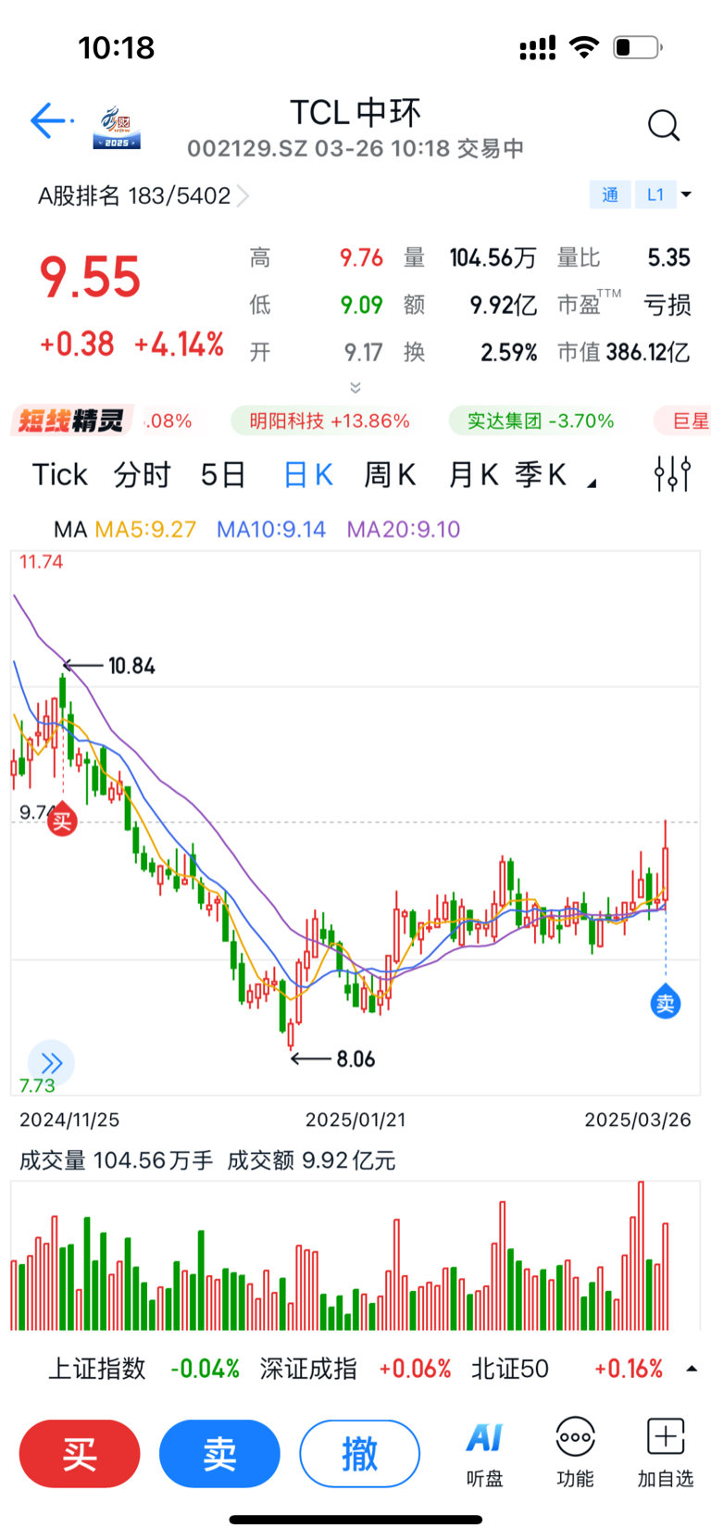Tap the red 买 marker on chart
This screenshot has width=711, height=1540.
62,820
